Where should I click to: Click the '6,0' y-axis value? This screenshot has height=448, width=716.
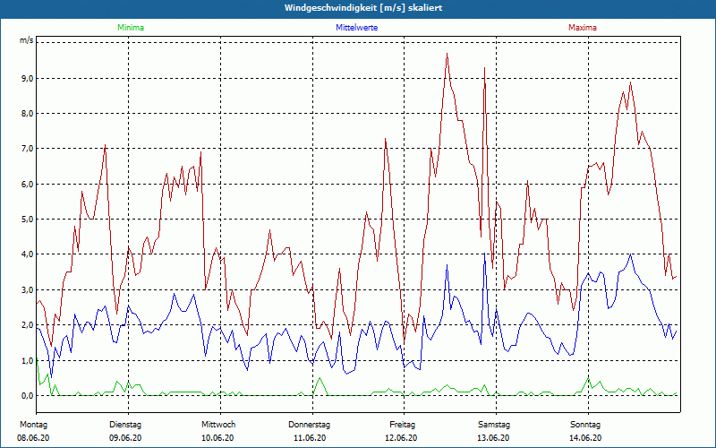click(27, 185)
